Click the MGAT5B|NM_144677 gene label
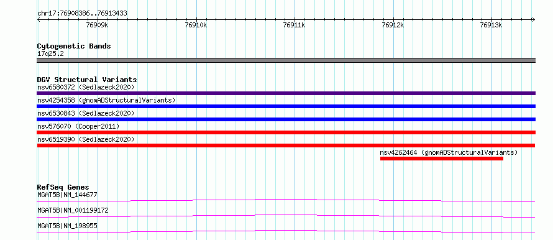Screen dimensions: 553x240 pyautogui.click(x=67, y=195)
